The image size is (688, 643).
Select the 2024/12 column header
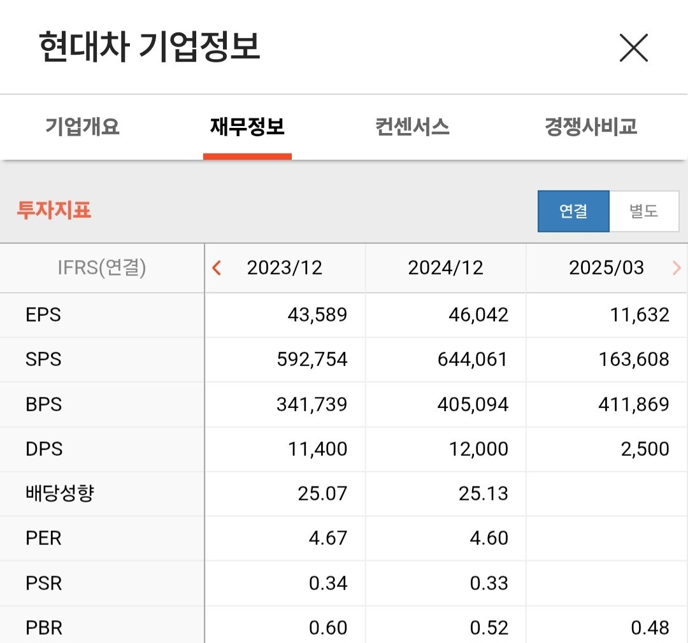tap(445, 267)
